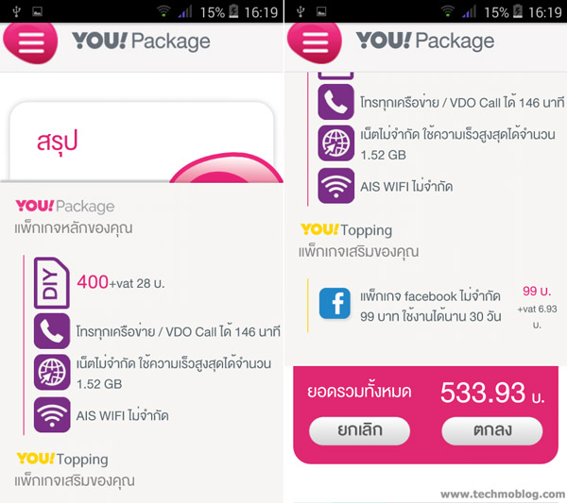
Task: Tap the WiFi icon on left screen
Action: point(52,414)
